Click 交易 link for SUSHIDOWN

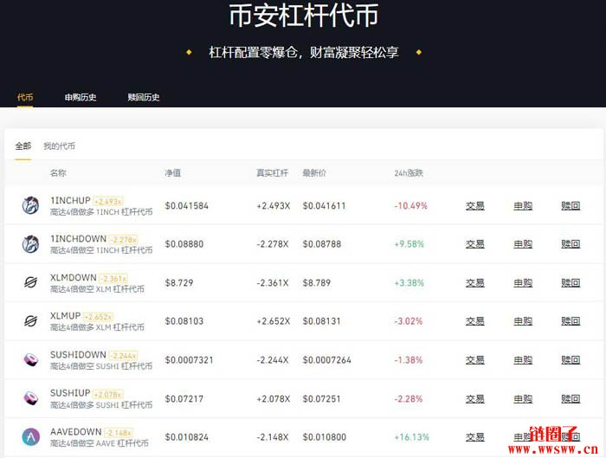(x=475, y=360)
